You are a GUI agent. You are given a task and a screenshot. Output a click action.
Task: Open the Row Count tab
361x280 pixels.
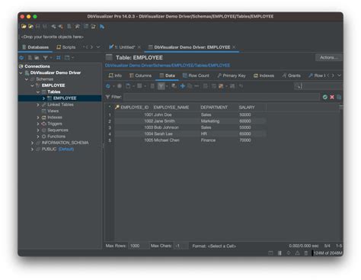coord(196,76)
